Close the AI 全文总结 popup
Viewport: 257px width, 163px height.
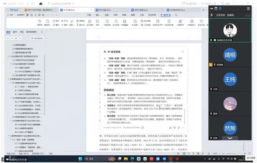coord(183,52)
